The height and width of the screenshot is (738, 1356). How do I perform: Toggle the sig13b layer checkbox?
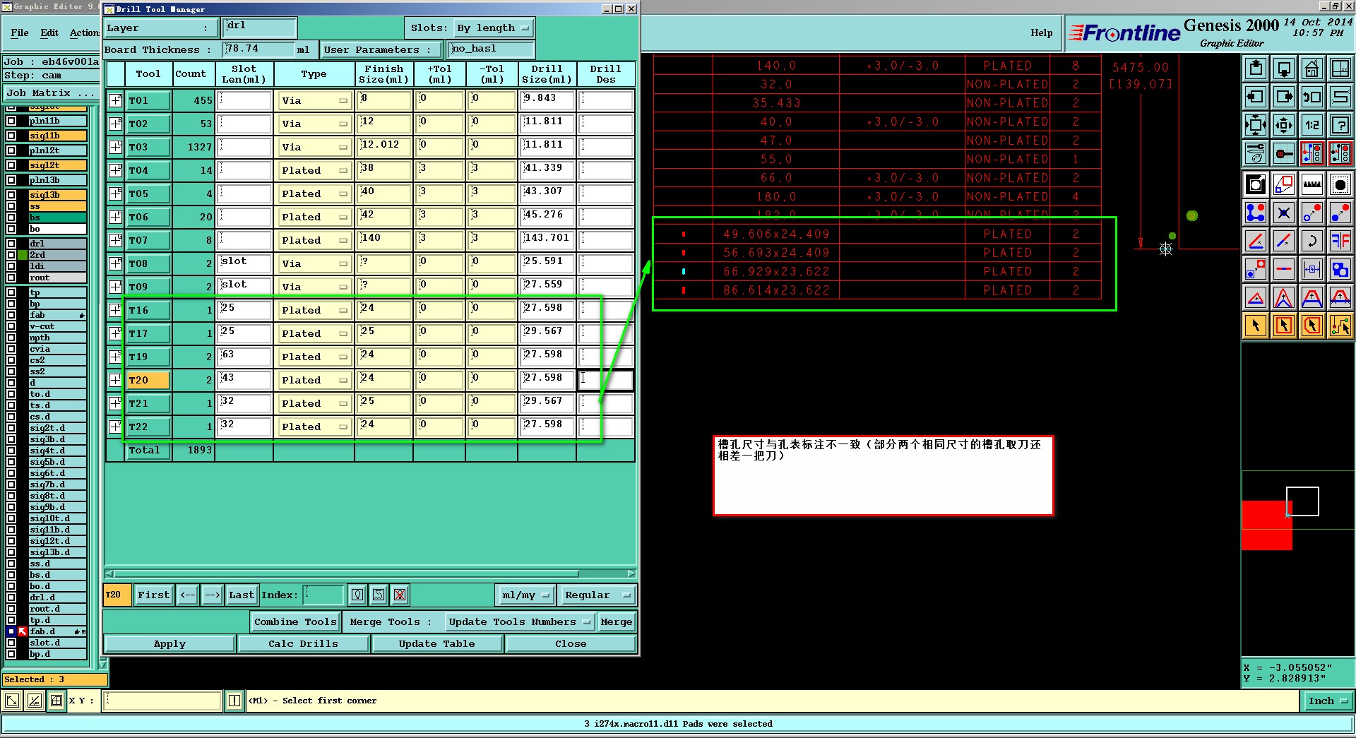click(x=11, y=195)
